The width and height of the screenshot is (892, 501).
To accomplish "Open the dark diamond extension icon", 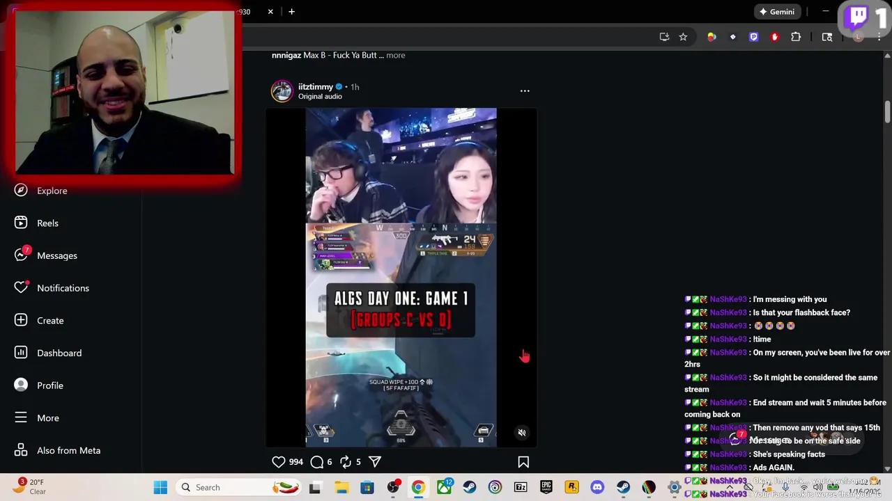I will [732, 37].
